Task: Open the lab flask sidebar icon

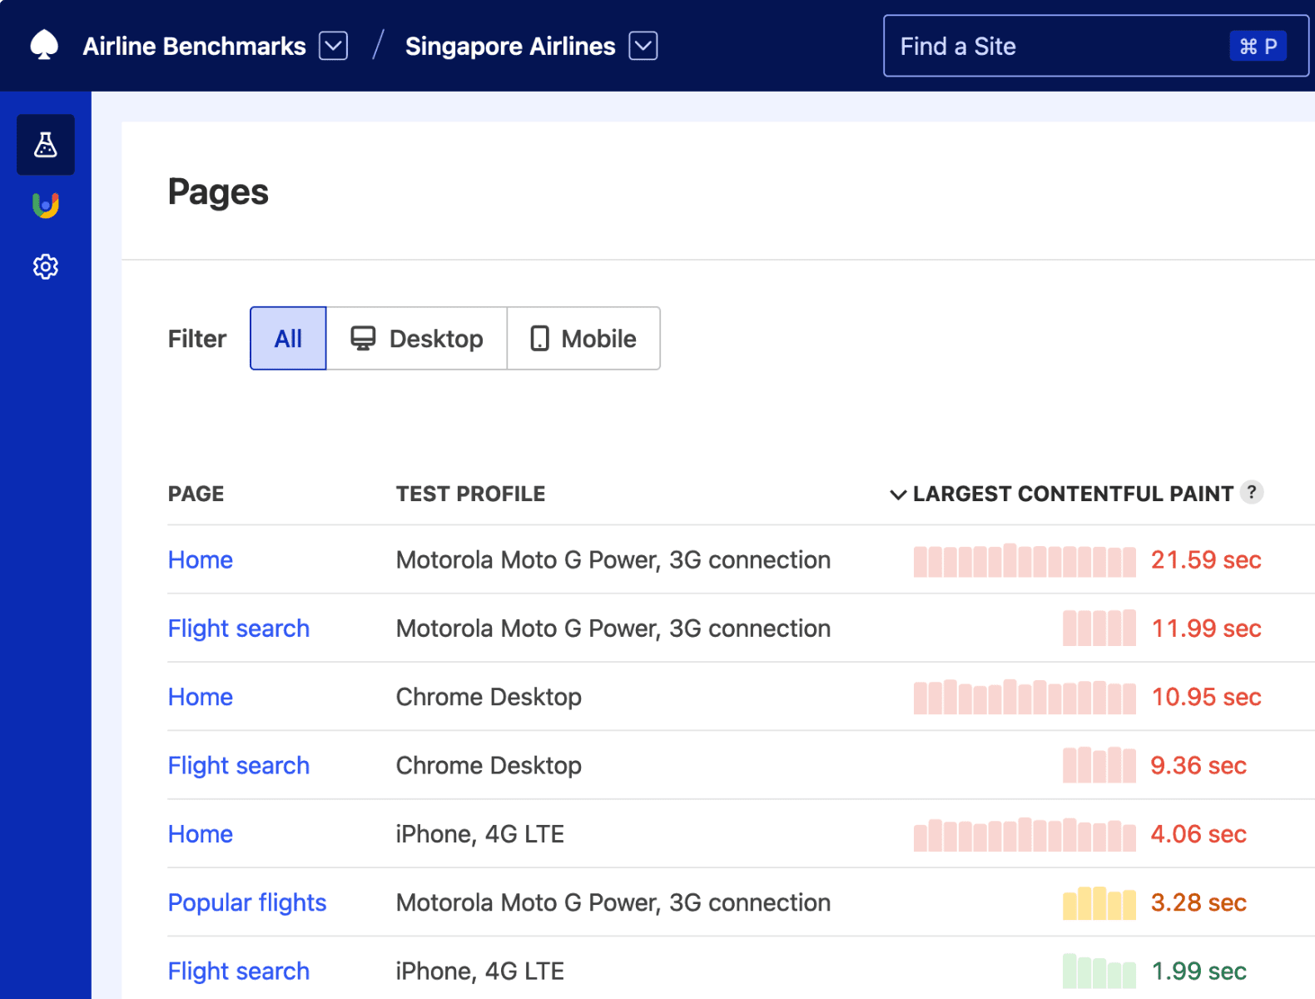Action: click(46, 145)
